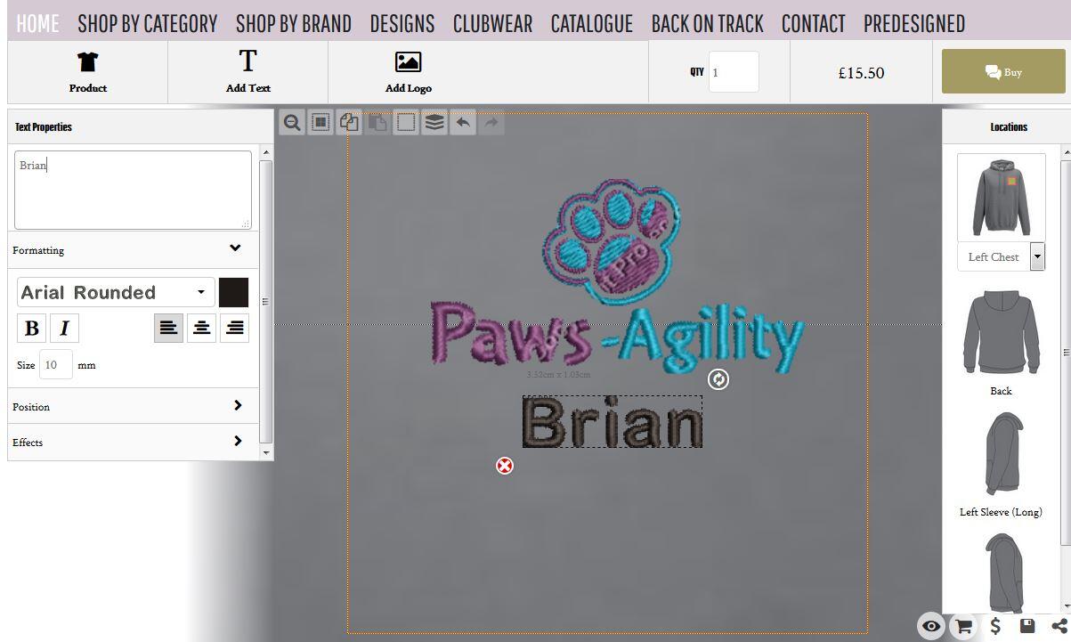The height and width of the screenshot is (642, 1071).
Task: Open the Shop By Brand menu
Action: click(294, 23)
